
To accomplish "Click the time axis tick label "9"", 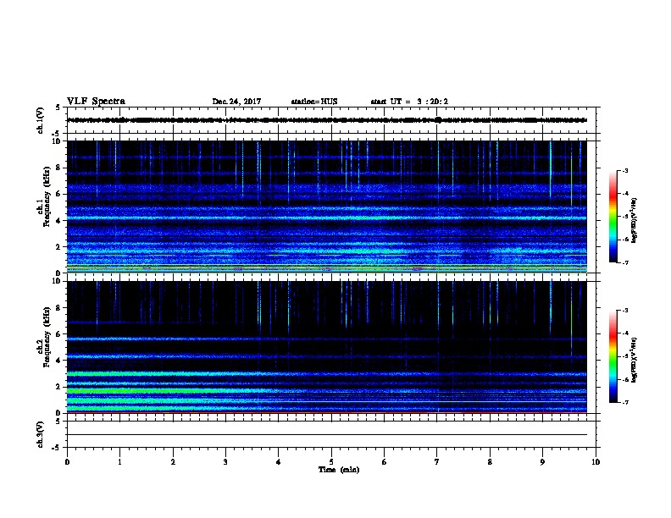I will click(542, 461).
